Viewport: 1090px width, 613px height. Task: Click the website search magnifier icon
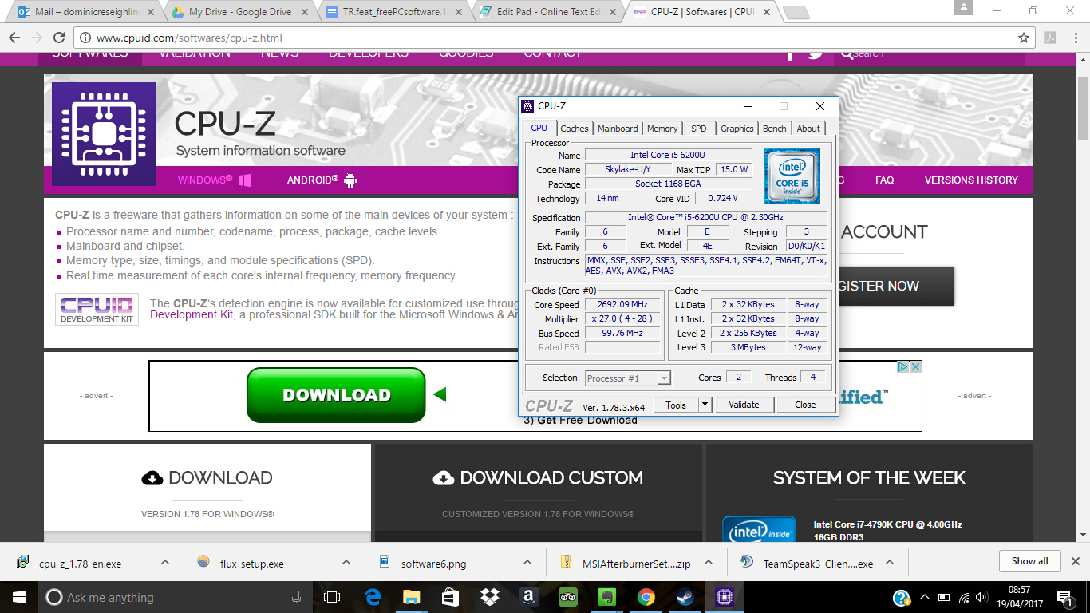pyautogui.click(x=847, y=55)
